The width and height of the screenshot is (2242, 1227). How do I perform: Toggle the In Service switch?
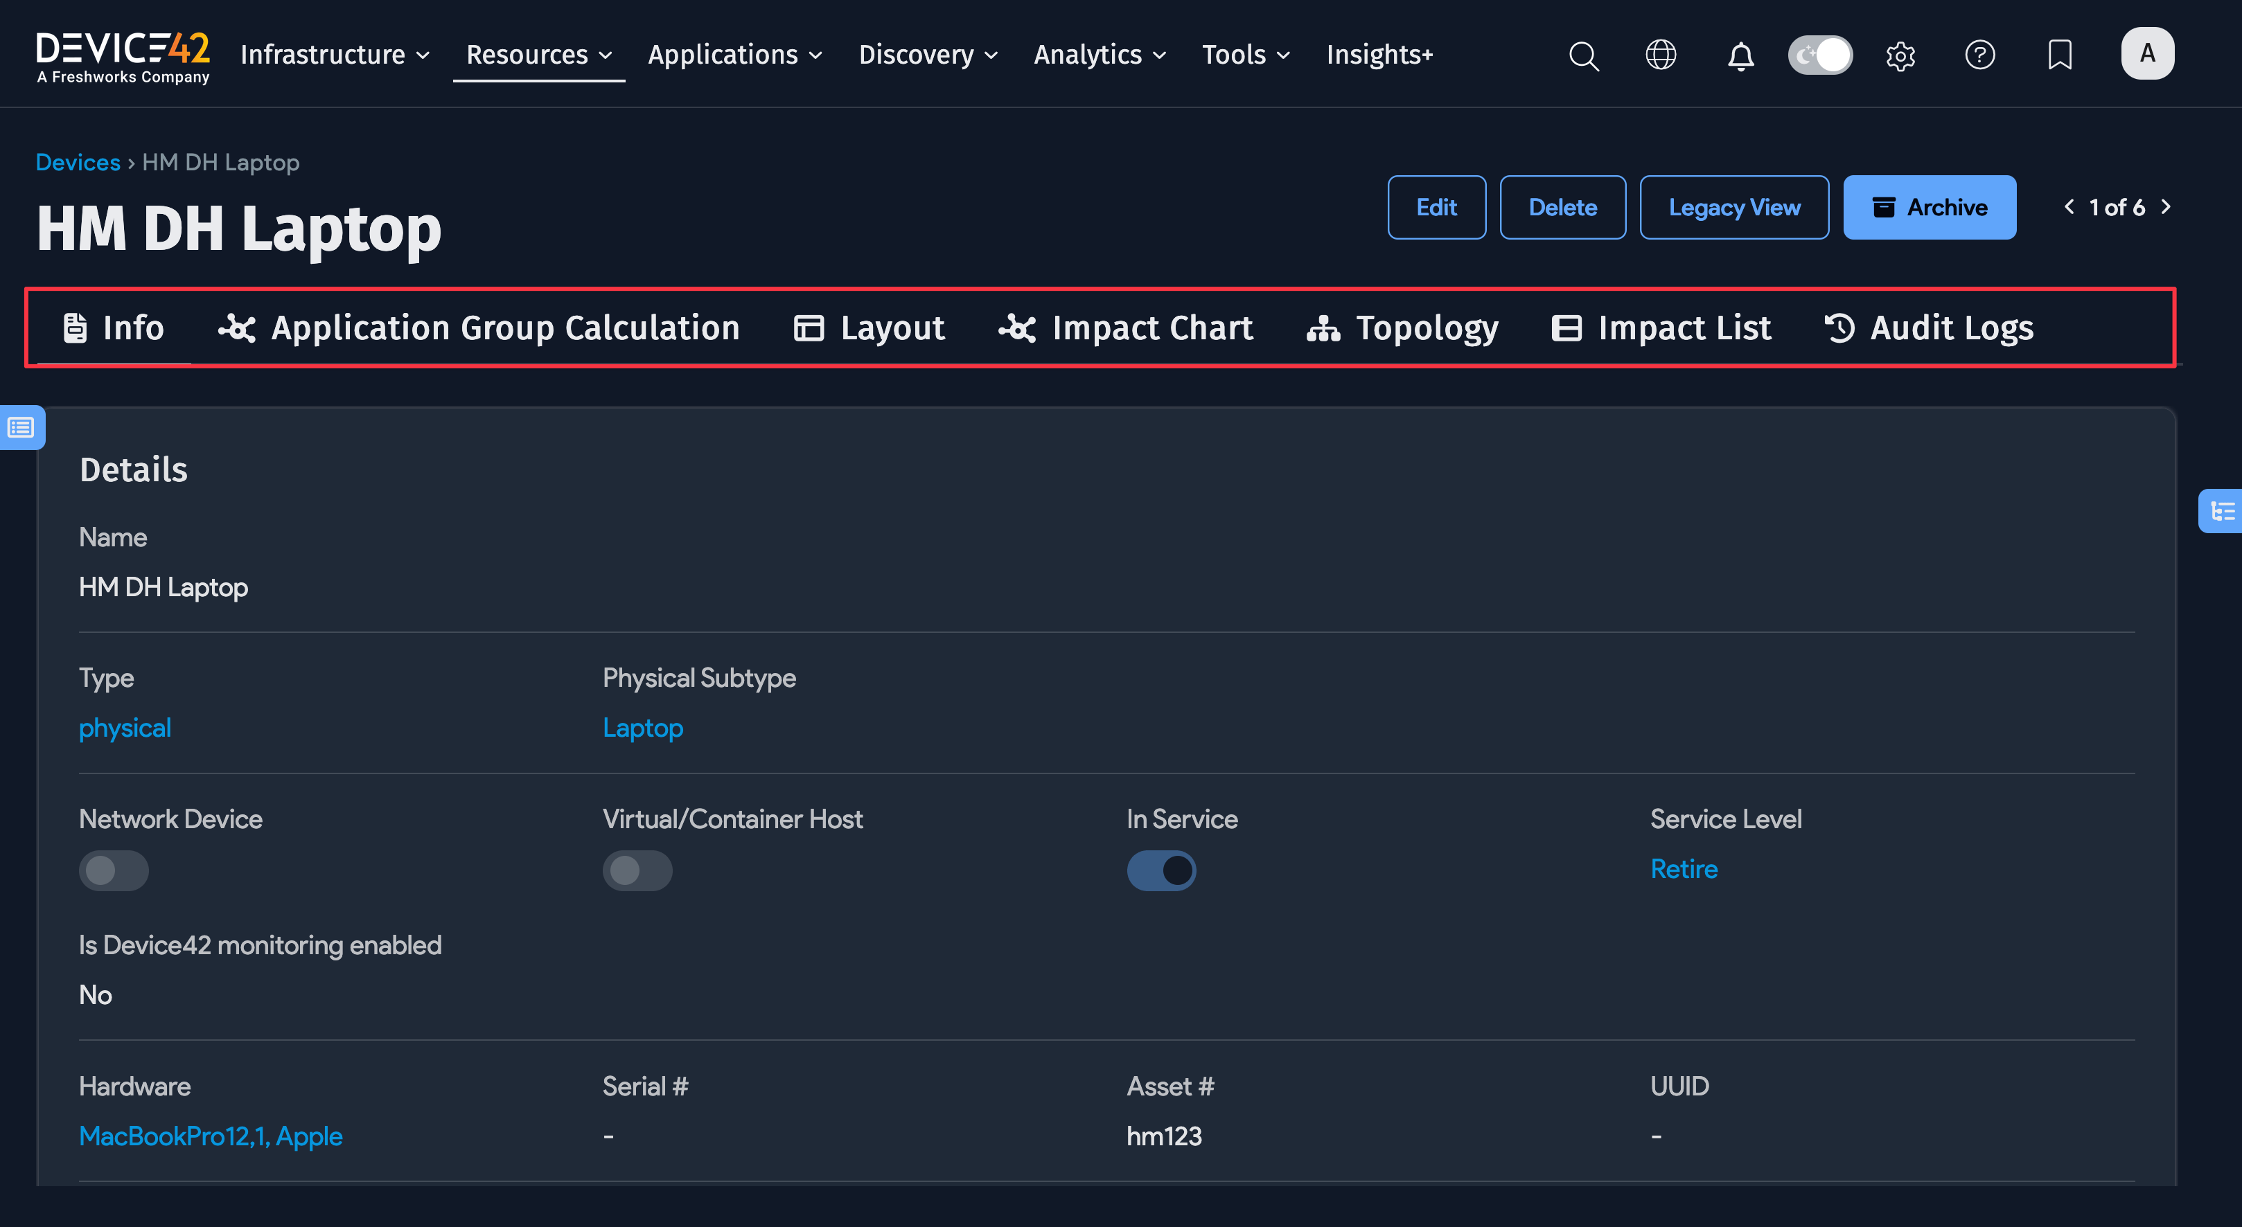(1161, 870)
